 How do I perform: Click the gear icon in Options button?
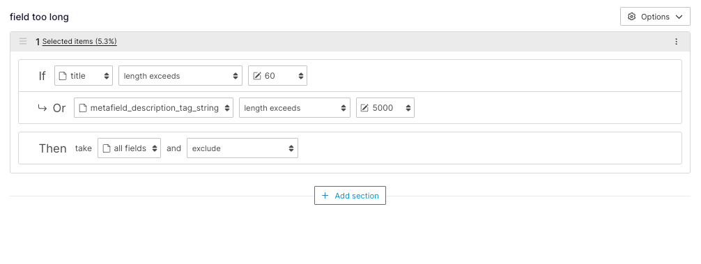tap(631, 17)
